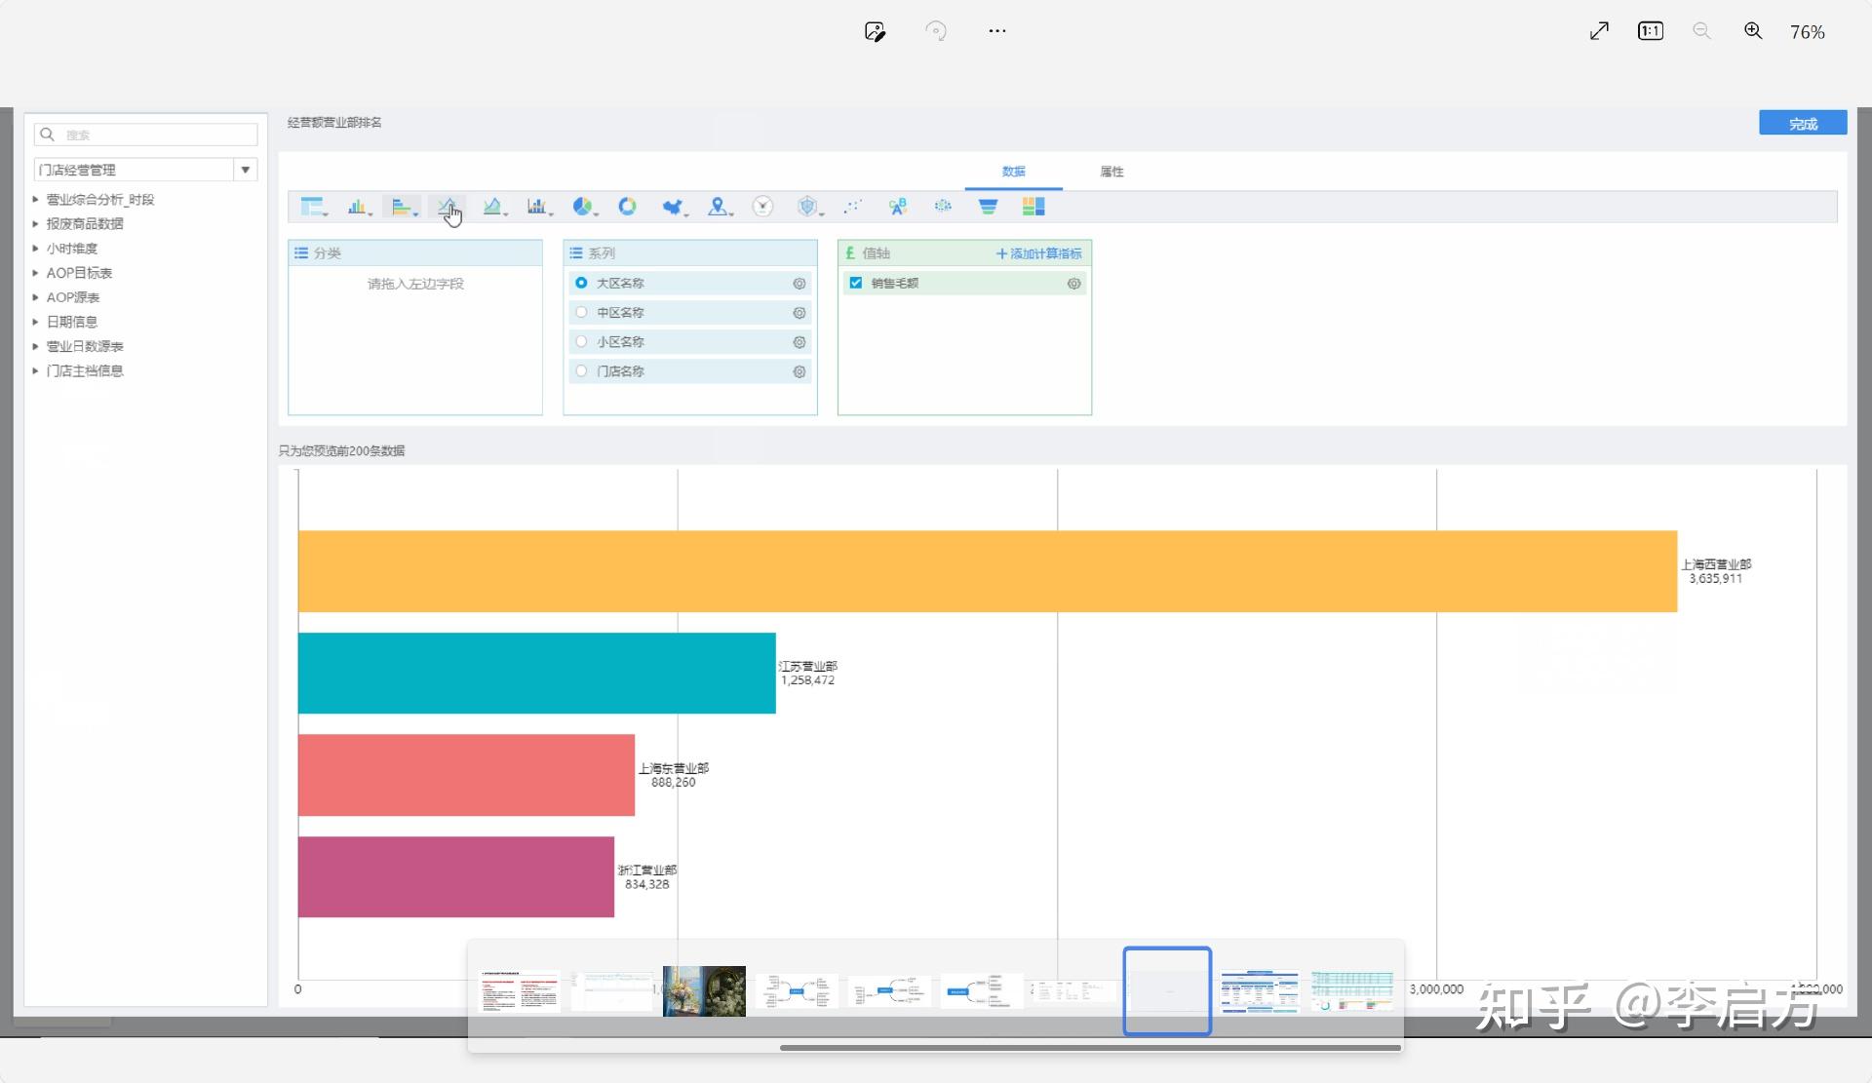Set image to 1:1 actual size
1872x1083 pixels.
click(1651, 31)
